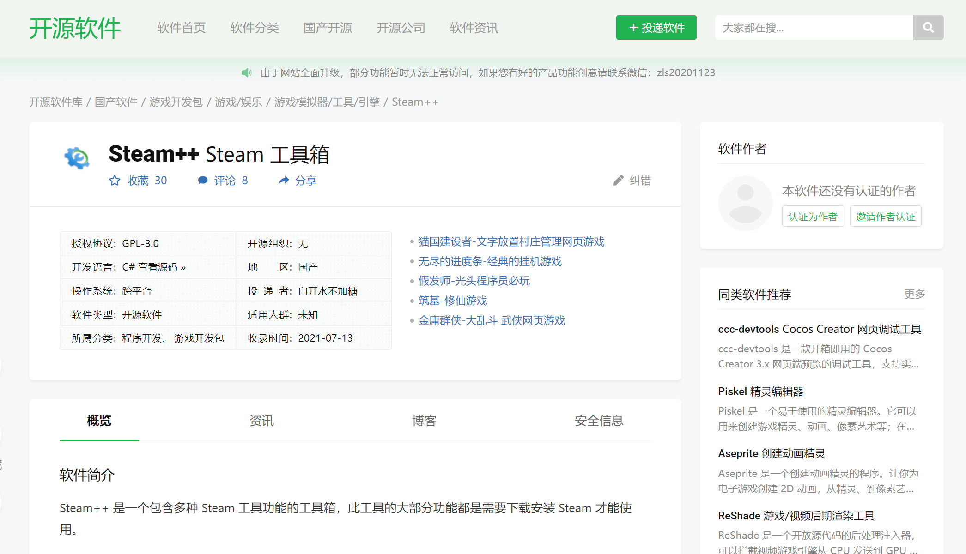Click the search magnifier button
Viewport: 966px width, 554px height.
(928, 28)
